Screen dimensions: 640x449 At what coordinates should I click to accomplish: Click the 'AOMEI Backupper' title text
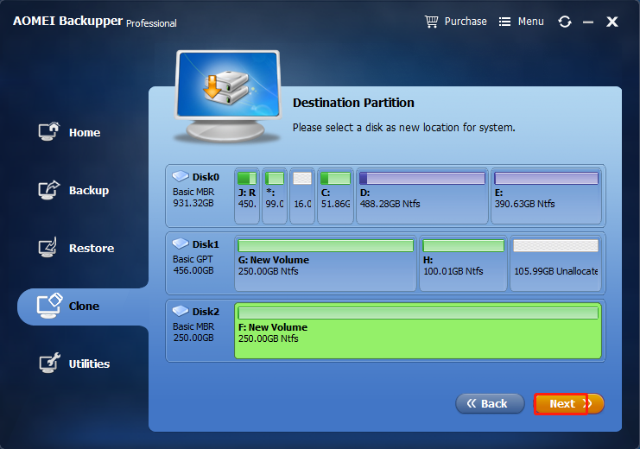click(x=67, y=21)
